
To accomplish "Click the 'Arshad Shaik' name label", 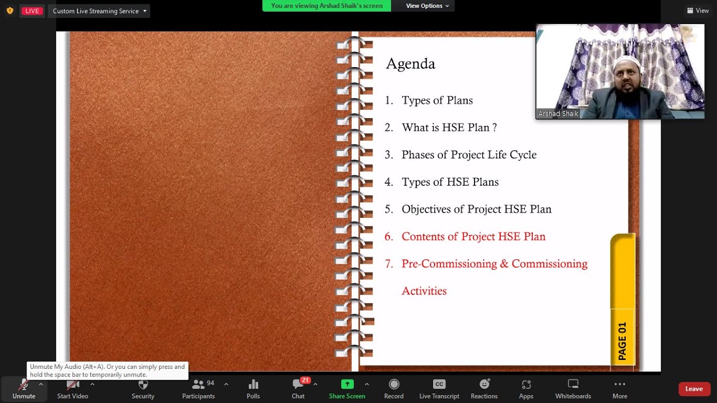I will point(558,114).
